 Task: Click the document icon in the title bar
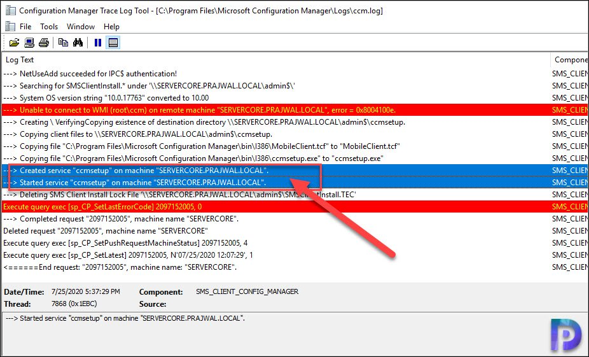11,11
